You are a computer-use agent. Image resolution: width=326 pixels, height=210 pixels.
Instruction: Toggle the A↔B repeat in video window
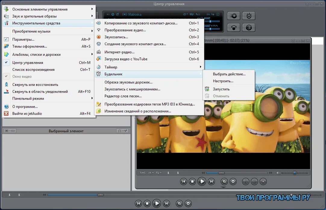pos(143,173)
